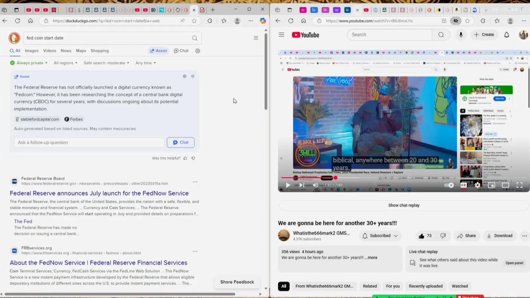
Task: Toggle theater mode on the YouTube player
Action: [x=505, y=185]
